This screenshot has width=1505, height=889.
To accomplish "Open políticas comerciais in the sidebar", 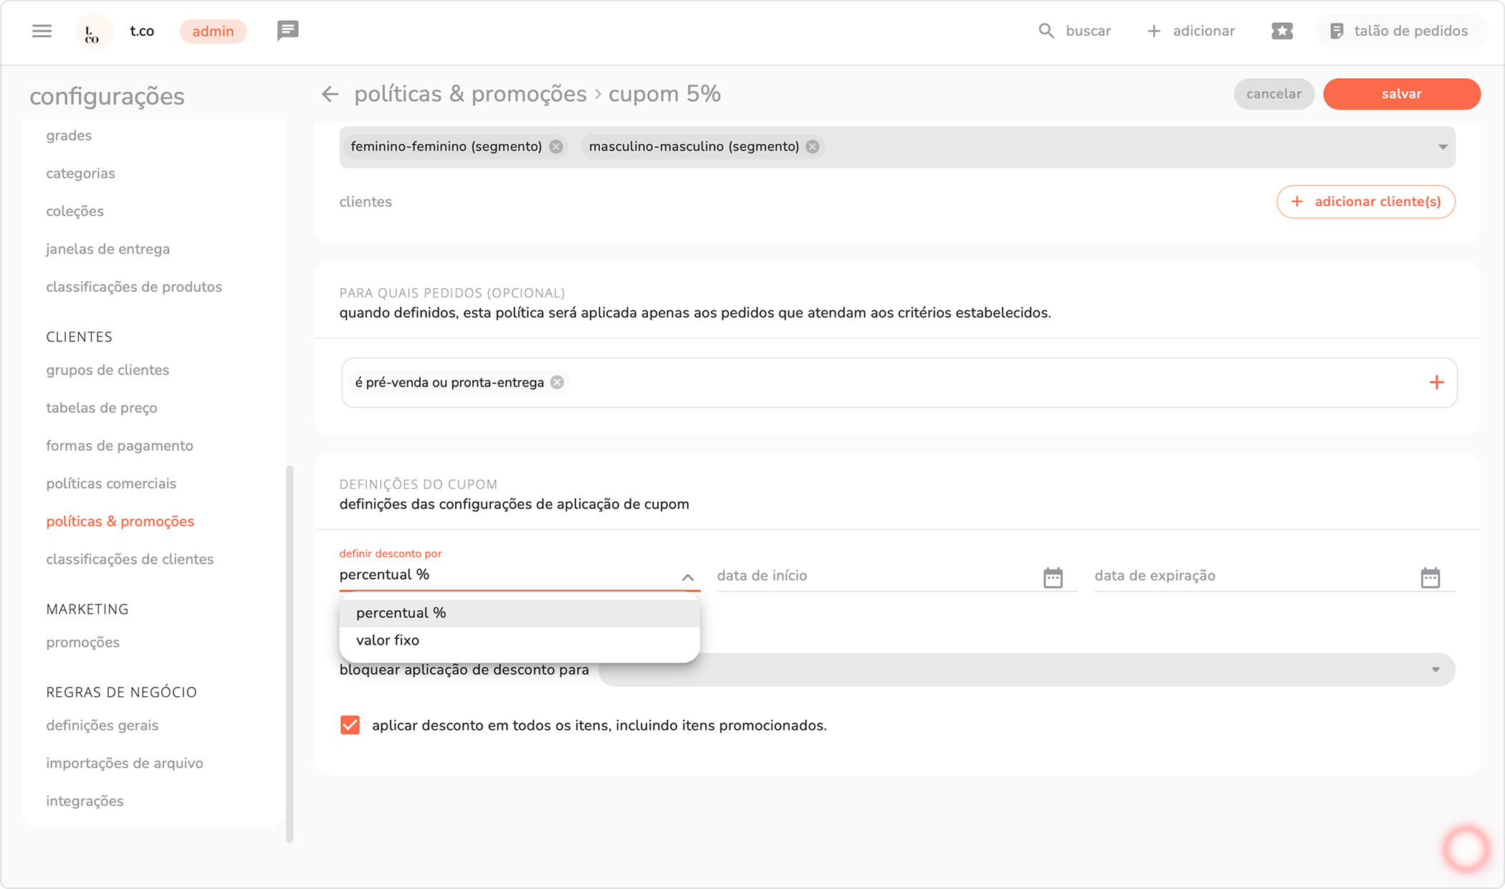I will [111, 483].
